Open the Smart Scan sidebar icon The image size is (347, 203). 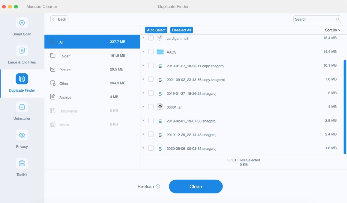(22, 22)
